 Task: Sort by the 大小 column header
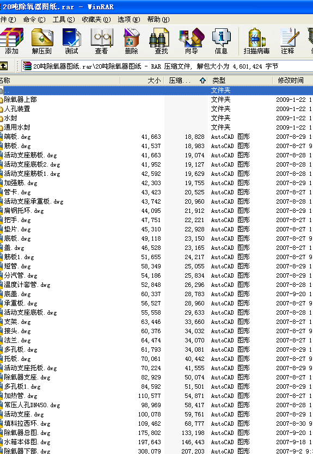click(x=142, y=80)
